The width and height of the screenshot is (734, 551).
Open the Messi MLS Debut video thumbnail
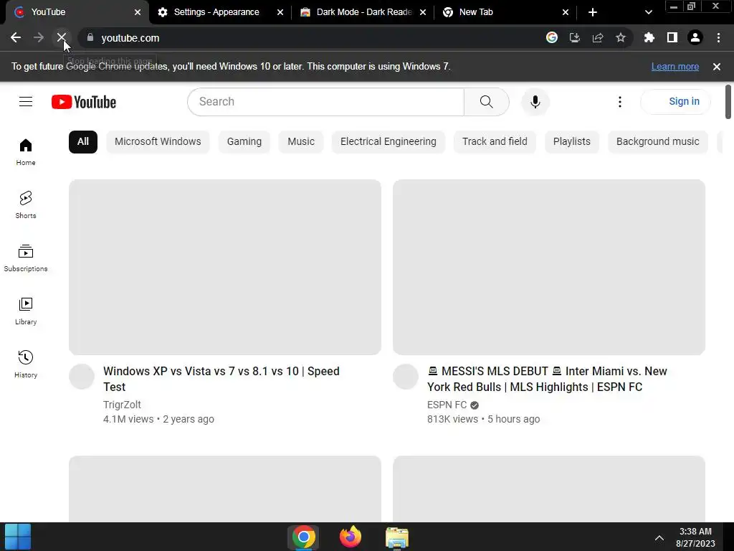pos(549,267)
